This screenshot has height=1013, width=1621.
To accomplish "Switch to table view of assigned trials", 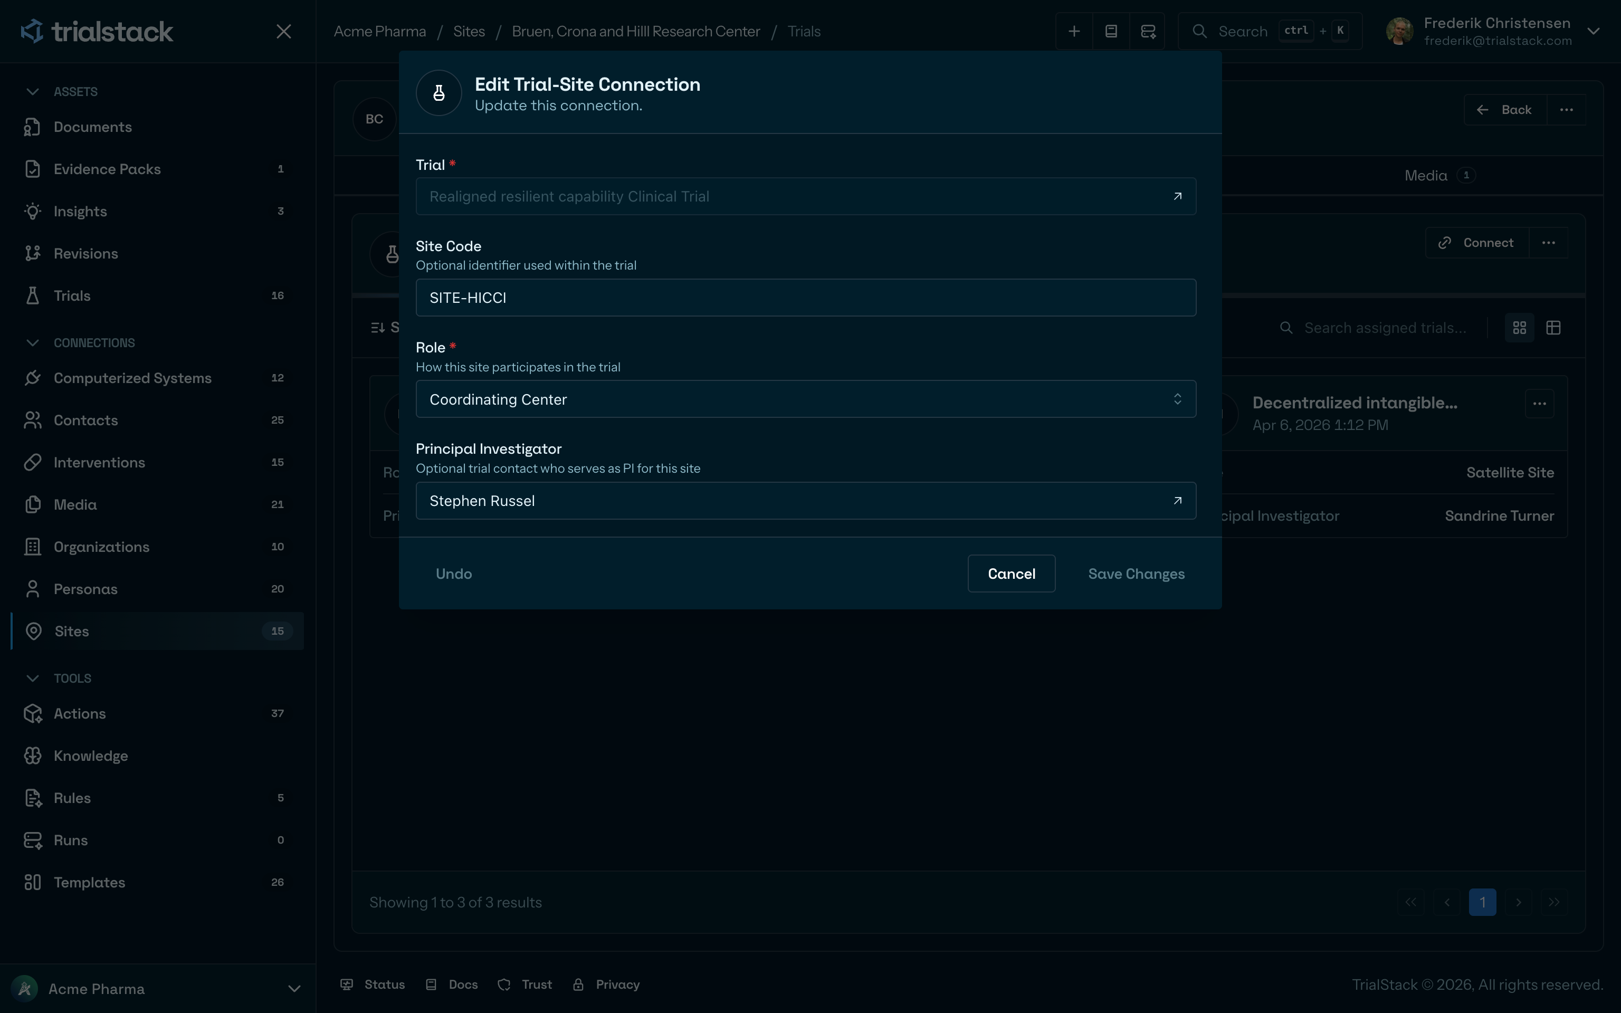I will (x=1553, y=328).
